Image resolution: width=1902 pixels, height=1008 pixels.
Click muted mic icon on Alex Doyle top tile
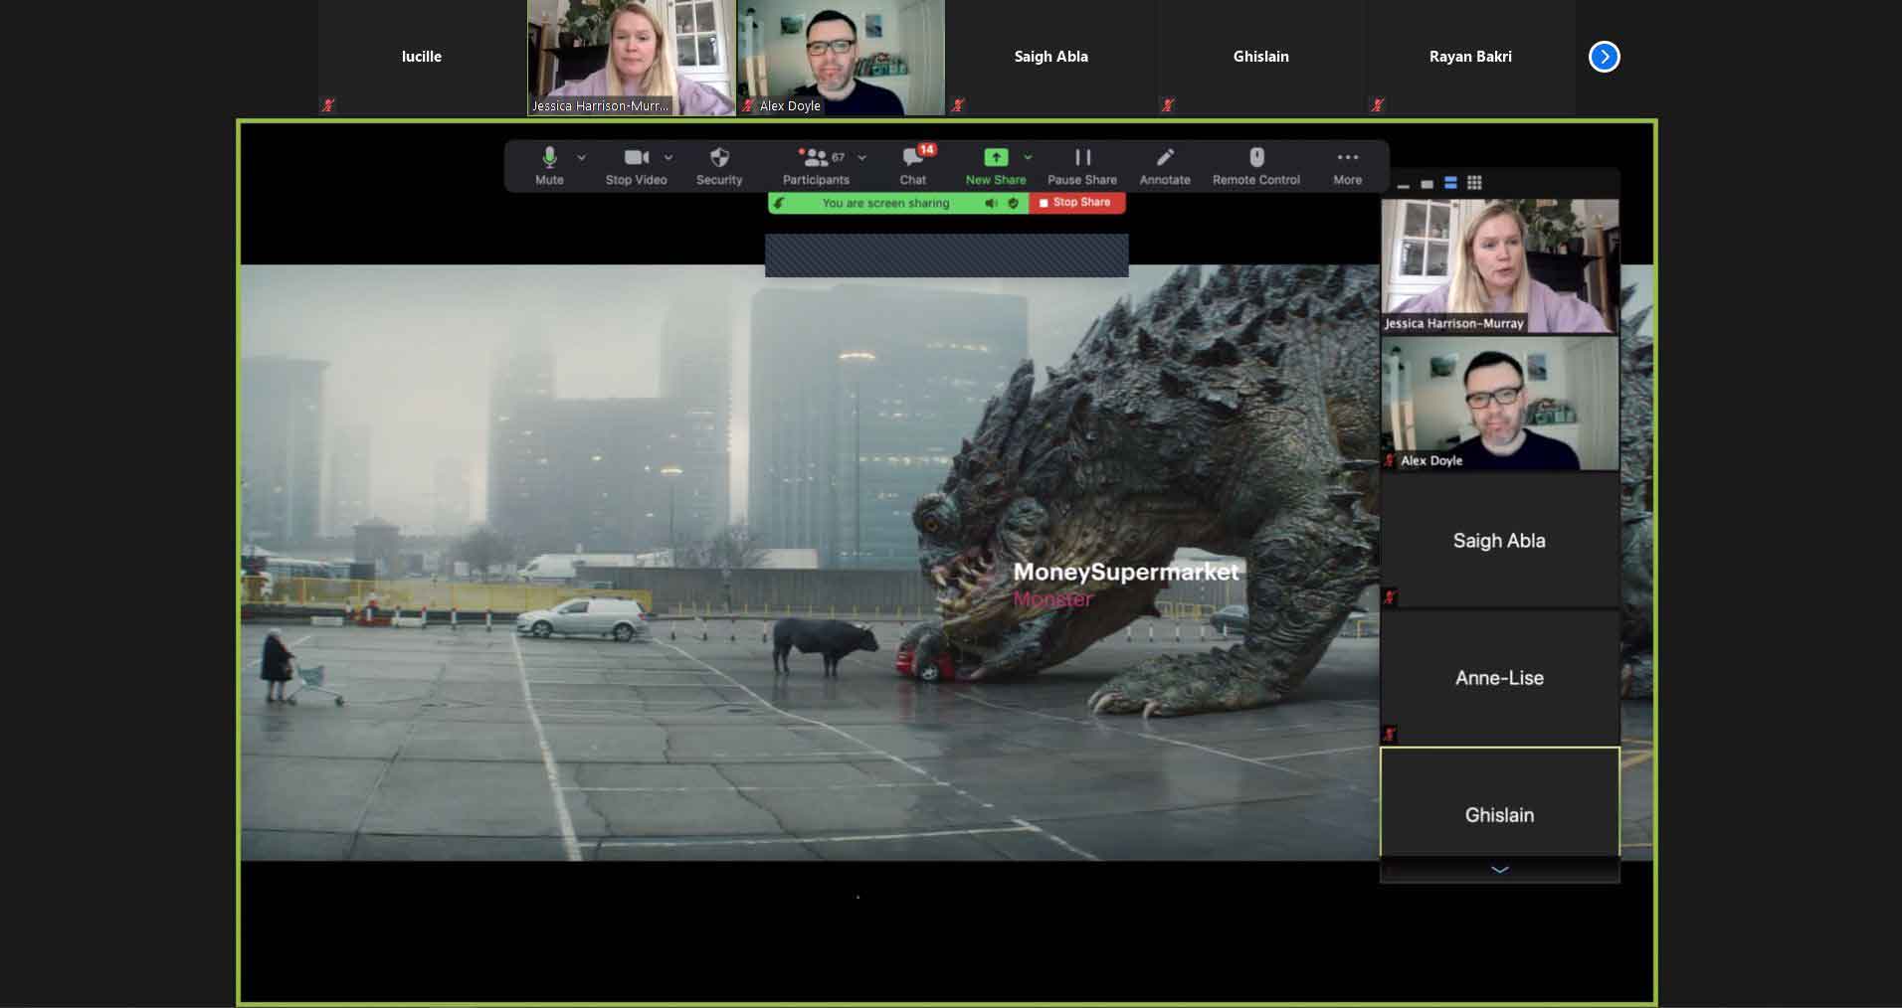tap(747, 104)
